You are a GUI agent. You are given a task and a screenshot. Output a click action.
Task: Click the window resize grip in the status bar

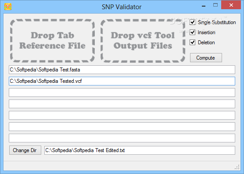tap(237, 167)
